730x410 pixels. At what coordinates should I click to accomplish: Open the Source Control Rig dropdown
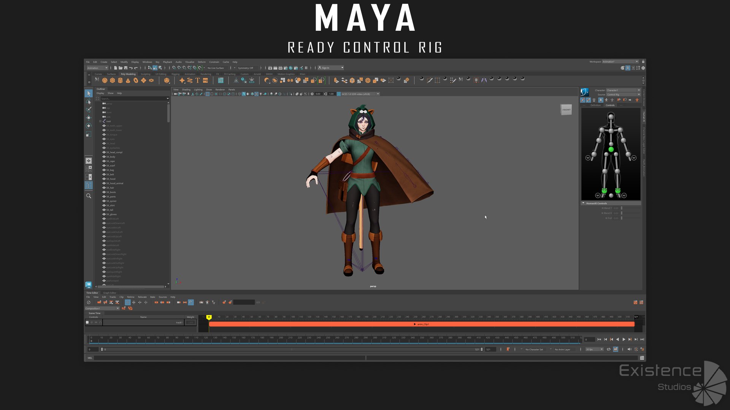[623, 95]
